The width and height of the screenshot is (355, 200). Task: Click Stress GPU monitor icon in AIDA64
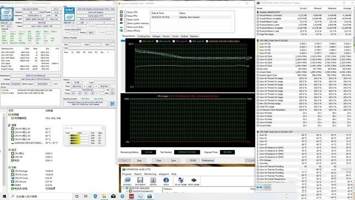(121, 31)
